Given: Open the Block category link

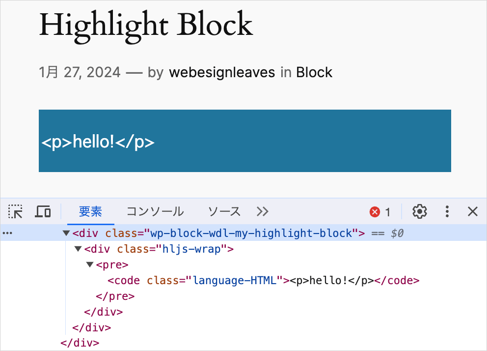Looking at the screenshot, I should (x=314, y=73).
